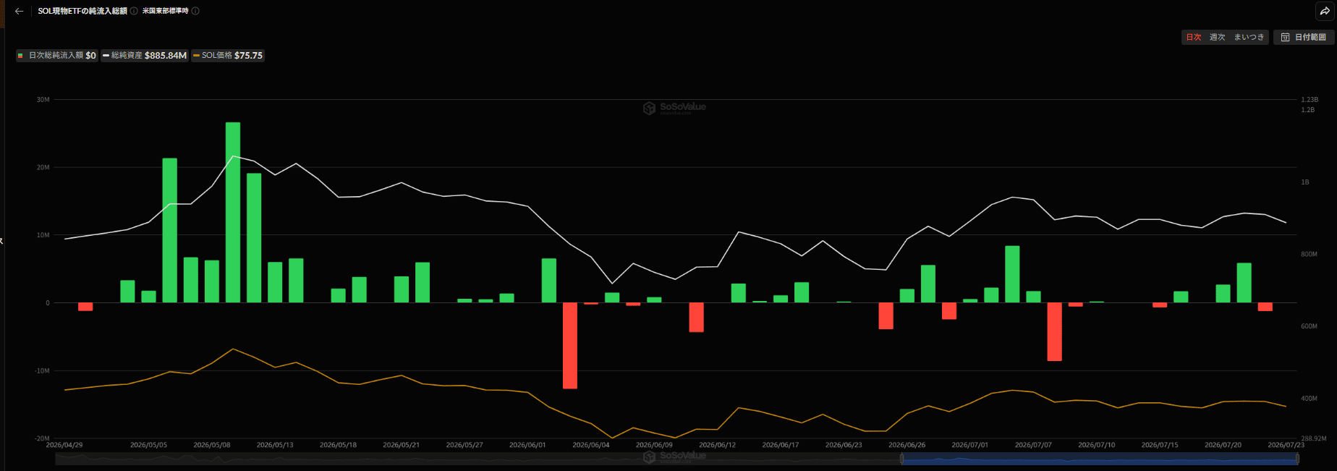1337x471 pixels.
Task: Click the 2026/06/23 axis date label
Action: pos(844,445)
